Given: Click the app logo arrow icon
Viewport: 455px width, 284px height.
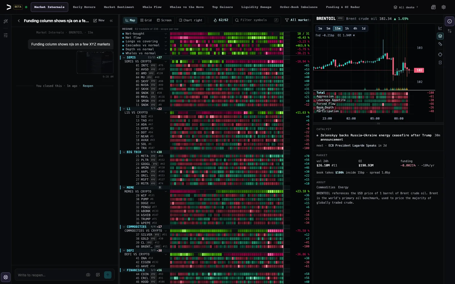Looking at the screenshot, I should 9,7.
